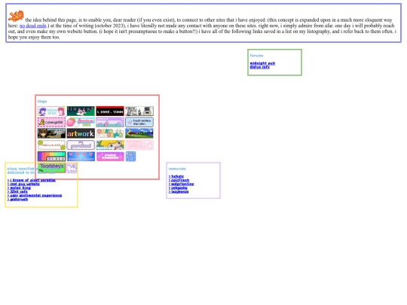
Task: Open the yellow-haired anime girl badge
Action: (x=110, y=145)
